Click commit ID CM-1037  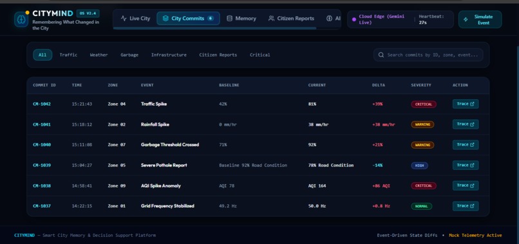click(x=42, y=206)
